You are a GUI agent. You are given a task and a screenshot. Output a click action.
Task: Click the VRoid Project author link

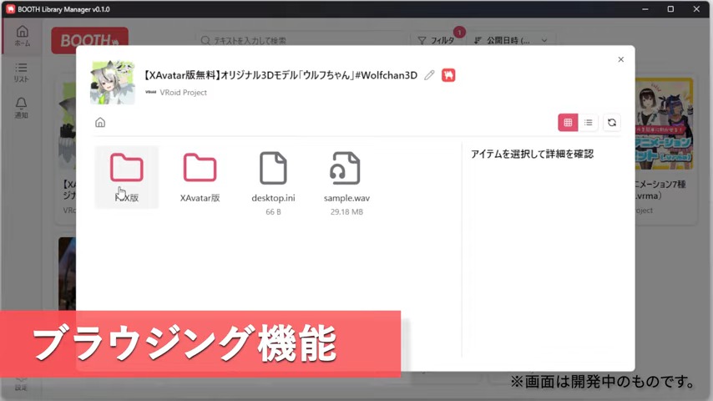point(183,93)
